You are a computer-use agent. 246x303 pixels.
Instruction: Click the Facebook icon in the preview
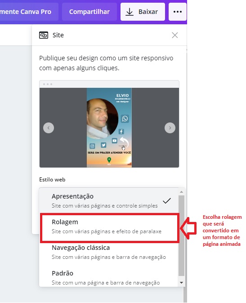pyautogui.click(x=121, y=131)
